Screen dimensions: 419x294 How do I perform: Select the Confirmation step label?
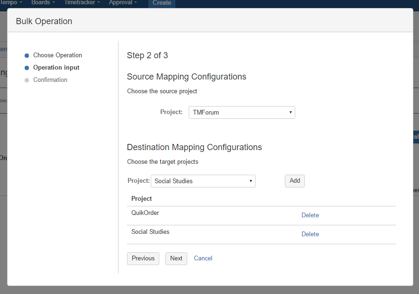pyautogui.click(x=50, y=80)
